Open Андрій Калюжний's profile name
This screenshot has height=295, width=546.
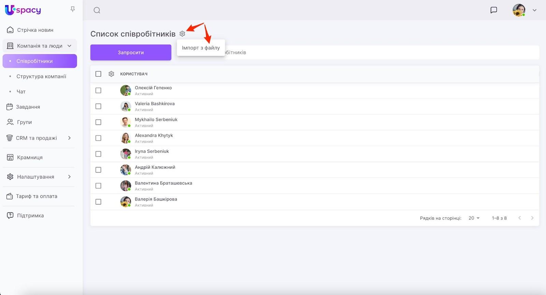[155, 167]
